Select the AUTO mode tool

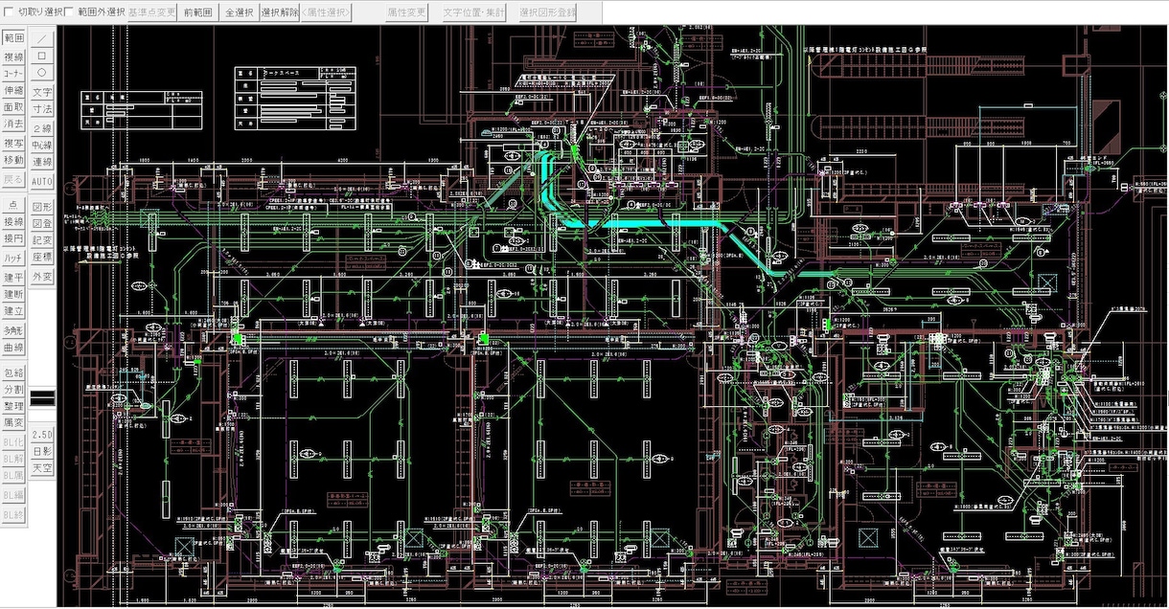pyautogui.click(x=42, y=180)
